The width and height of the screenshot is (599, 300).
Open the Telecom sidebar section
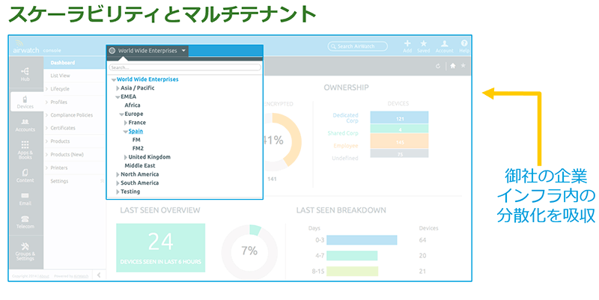[x=25, y=223]
